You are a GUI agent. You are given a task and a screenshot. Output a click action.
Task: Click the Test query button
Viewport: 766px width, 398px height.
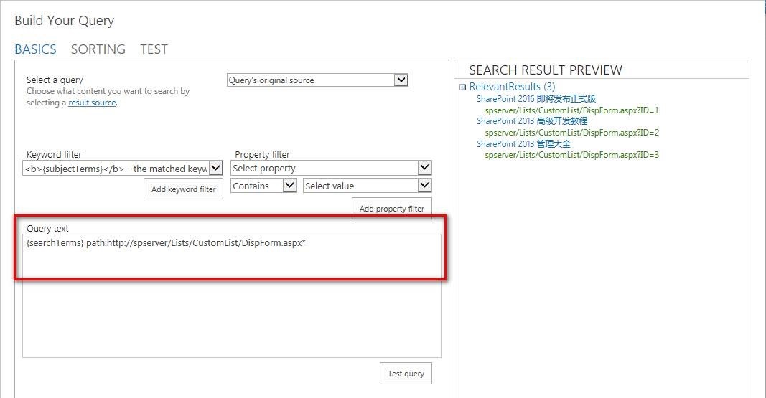(406, 374)
